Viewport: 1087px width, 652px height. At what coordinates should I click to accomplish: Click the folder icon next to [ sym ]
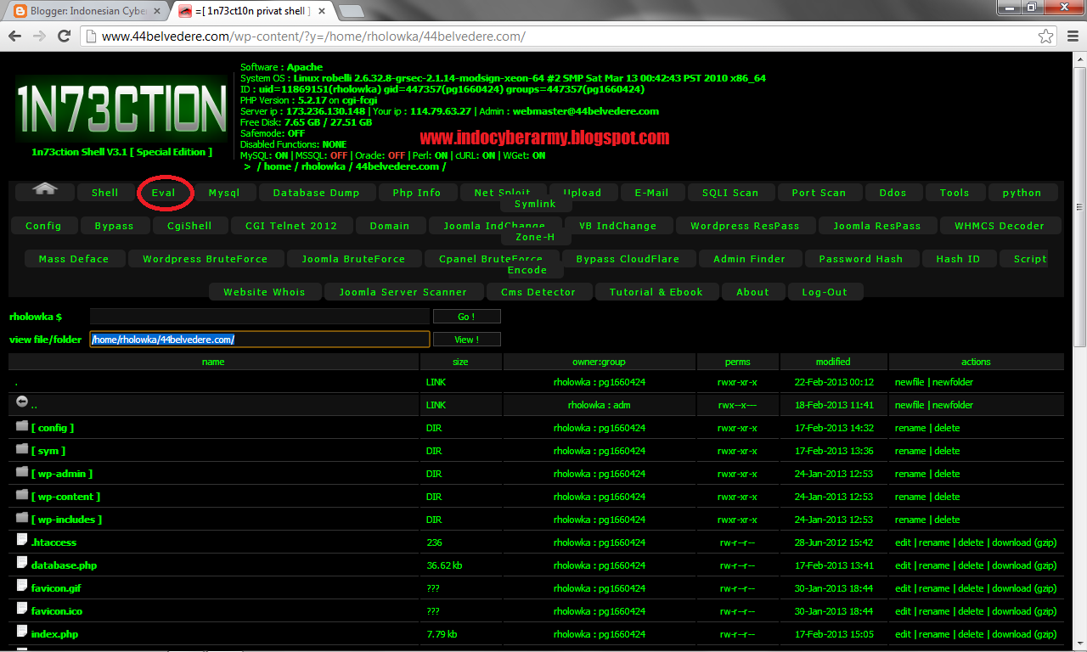click(22, 448)
